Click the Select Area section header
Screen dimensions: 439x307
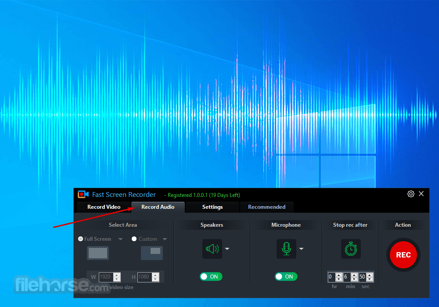tap(122, 225)
